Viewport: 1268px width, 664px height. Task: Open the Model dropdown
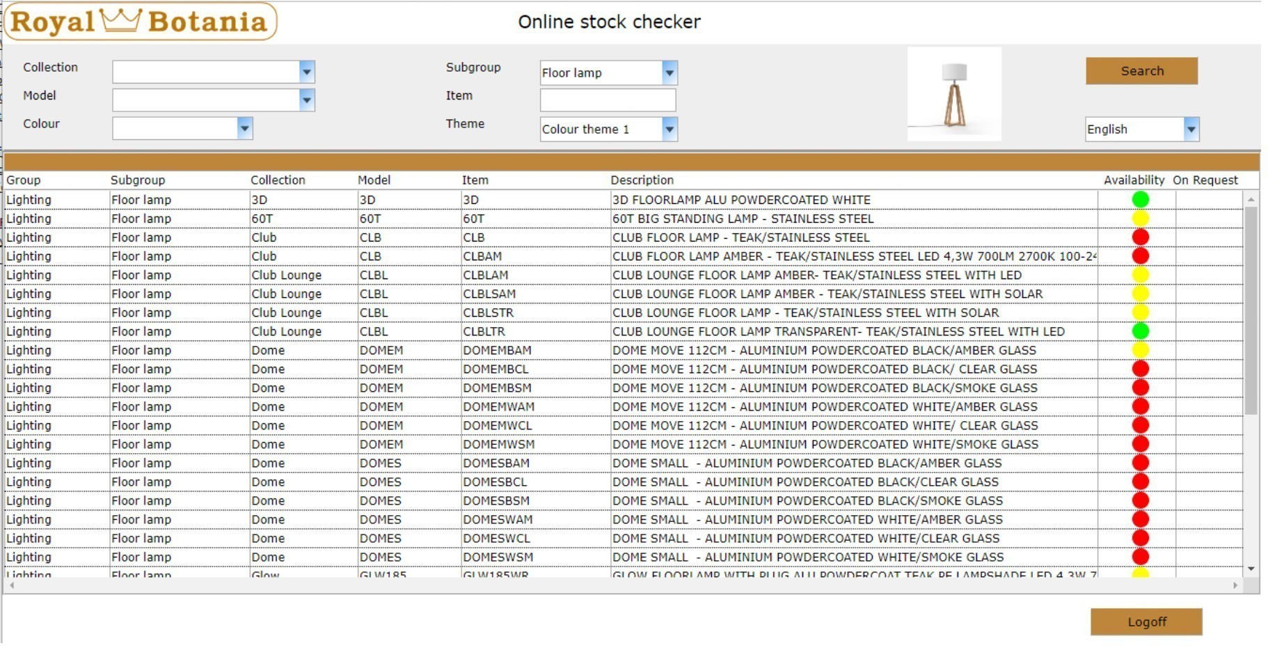coord(307,100)
